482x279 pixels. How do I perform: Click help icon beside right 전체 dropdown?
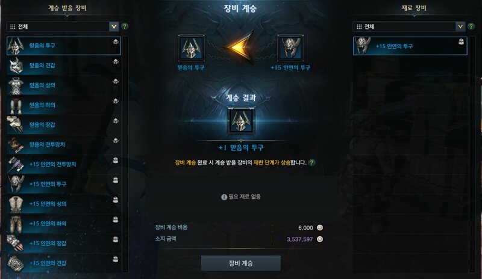point(471,26)
